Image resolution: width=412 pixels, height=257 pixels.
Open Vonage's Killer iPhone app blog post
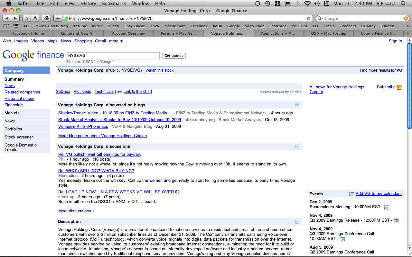point(83,127)
